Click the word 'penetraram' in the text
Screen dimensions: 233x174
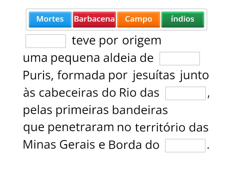81,128
